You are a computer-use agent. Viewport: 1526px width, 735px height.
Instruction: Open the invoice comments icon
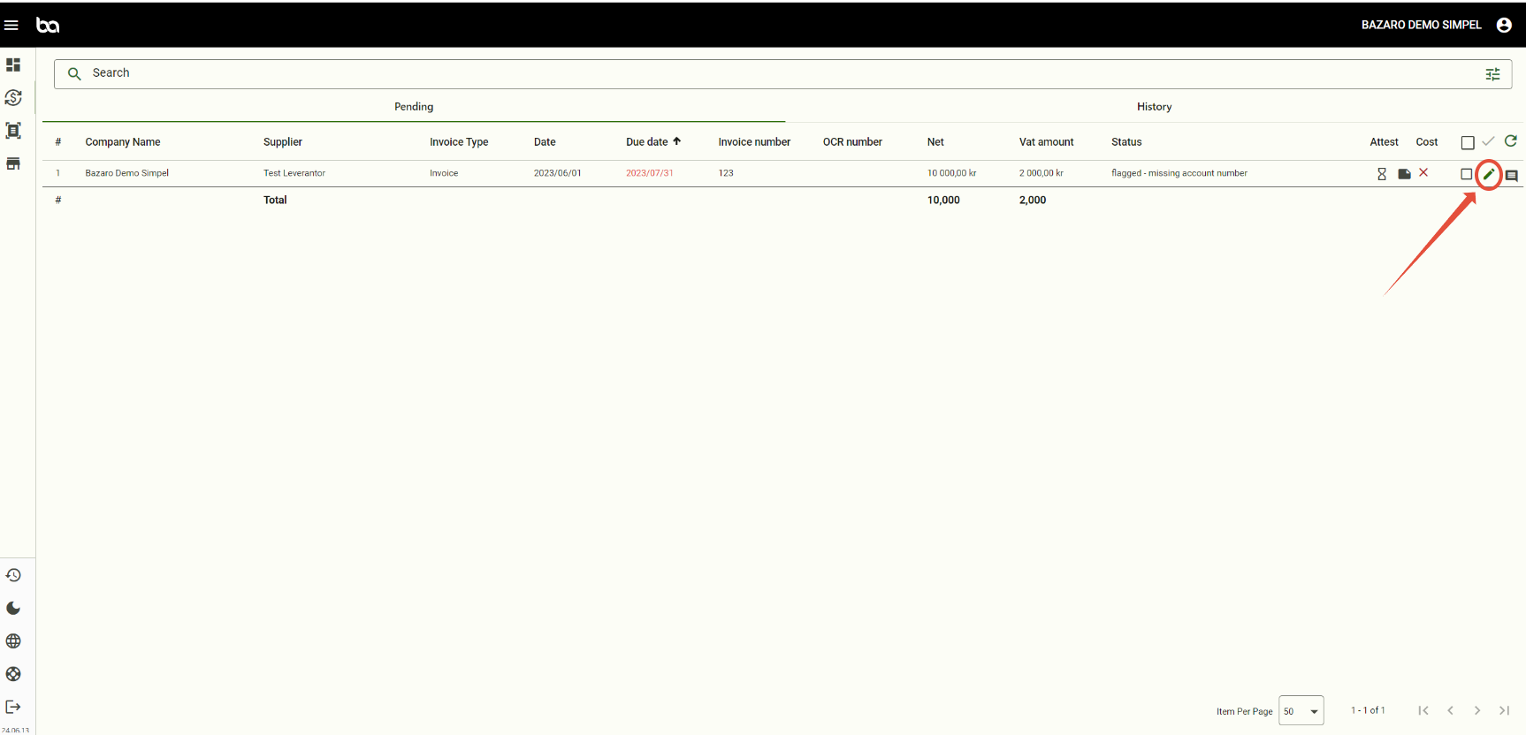[x=1512, y=176]
